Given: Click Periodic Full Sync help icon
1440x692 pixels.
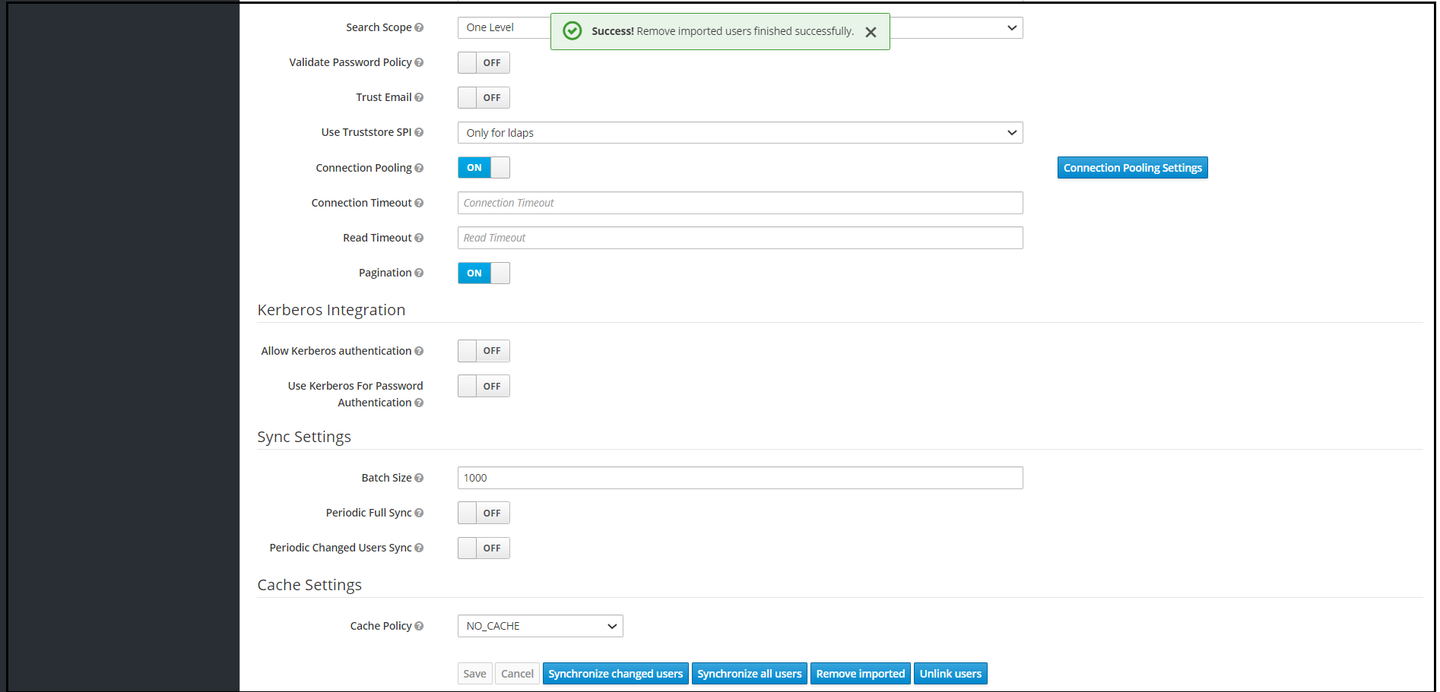Looking at the screenshot, I should (x=419, y=513).
